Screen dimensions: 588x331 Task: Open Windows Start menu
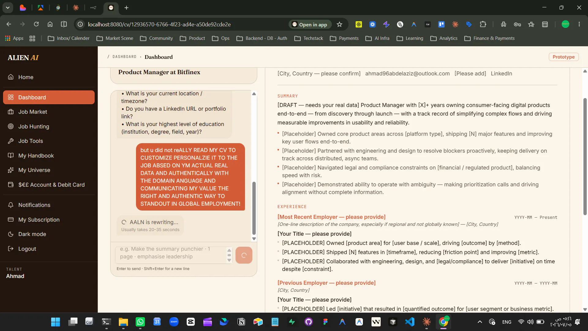pos(55,322)
